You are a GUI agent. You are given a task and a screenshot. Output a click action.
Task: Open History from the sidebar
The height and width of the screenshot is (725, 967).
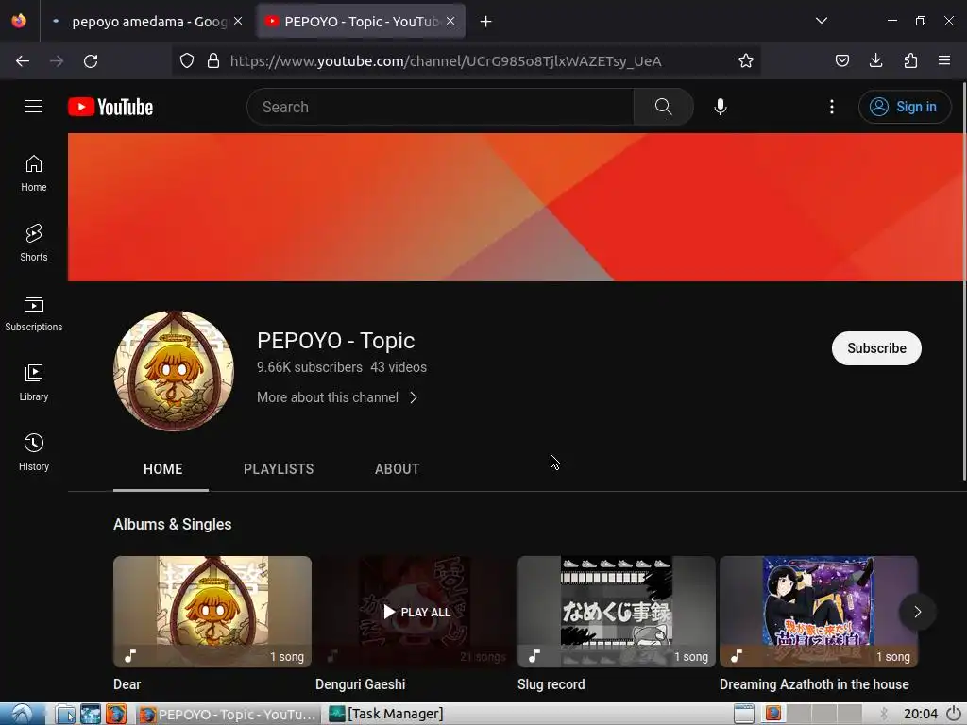click(34, 452)
